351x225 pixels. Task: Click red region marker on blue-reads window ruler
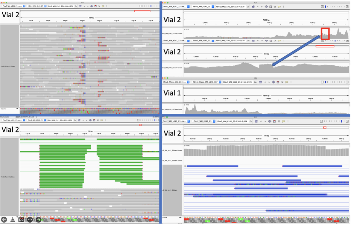click(325, 127)
